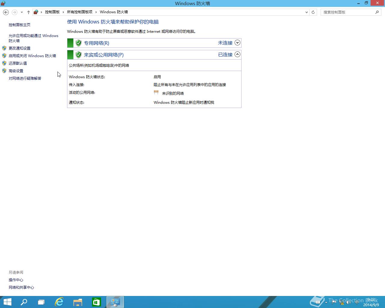
Task: Click the forward arrow navigation button
Action: tap(14, 12)
